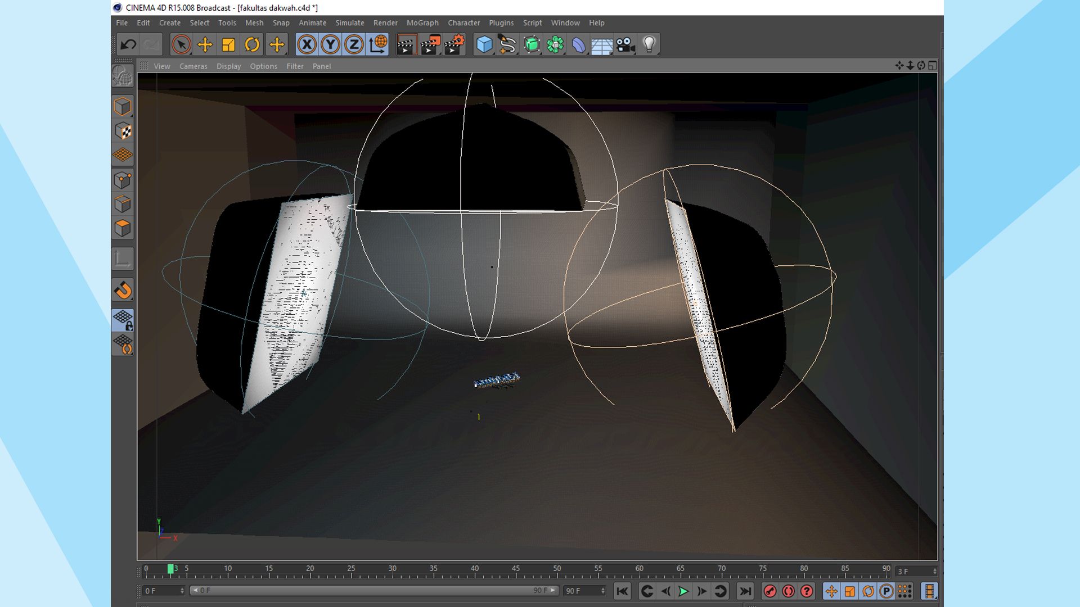Image resolution: width=1080 pixels, height=607 pixels.
Task: Select the Live Selection tool
Action: (x=181, y=44)
